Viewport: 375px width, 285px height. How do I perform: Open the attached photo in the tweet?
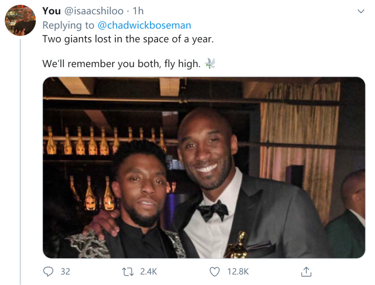coord(204,167)
